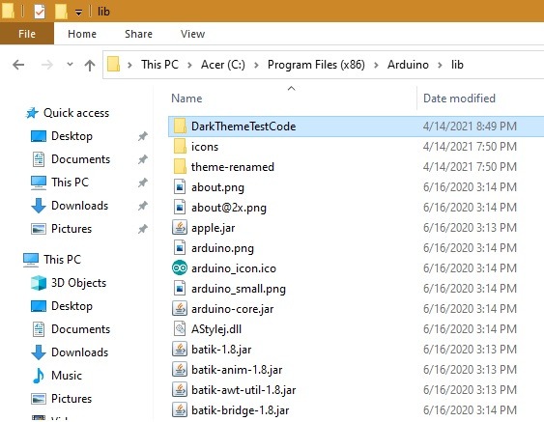Select about.png image file icon

click(180, 187)
